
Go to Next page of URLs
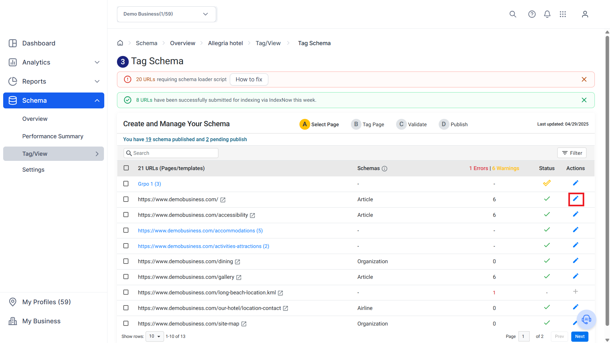pos(580,336)
